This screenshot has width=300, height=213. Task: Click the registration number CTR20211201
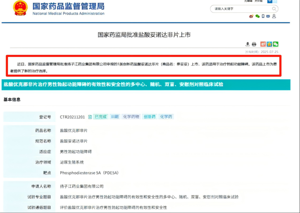[x=72, y=117]
